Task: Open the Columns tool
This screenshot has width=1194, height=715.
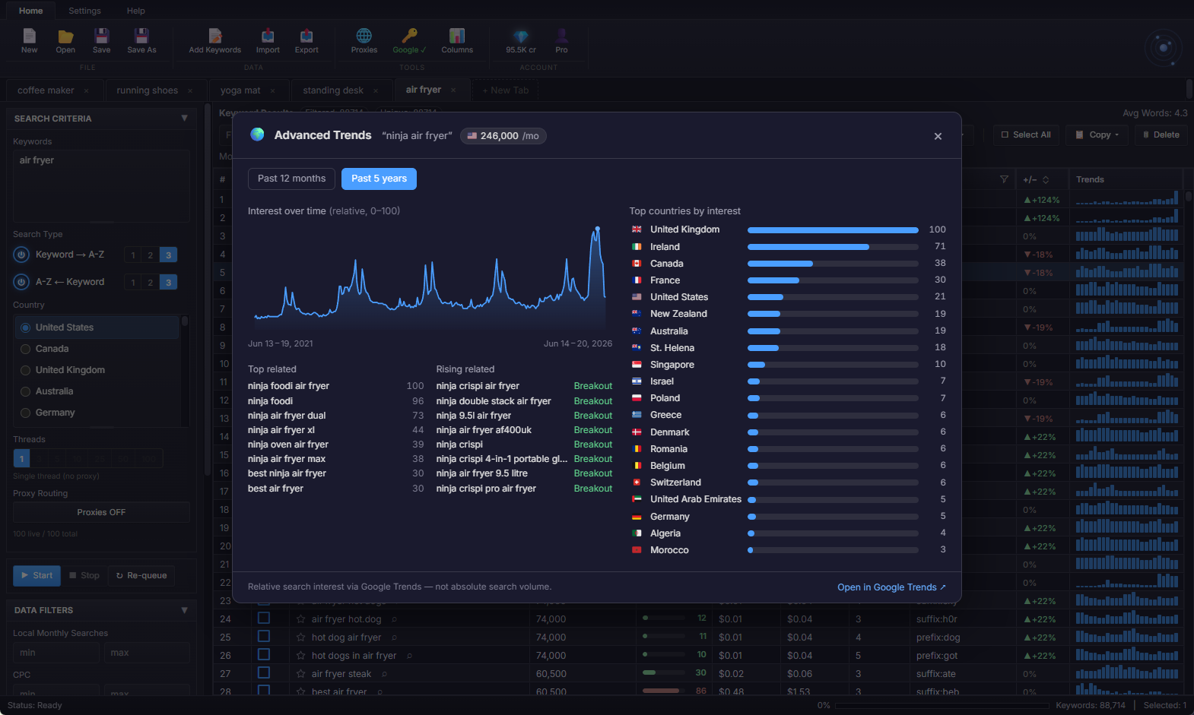Action: point(457,36)
